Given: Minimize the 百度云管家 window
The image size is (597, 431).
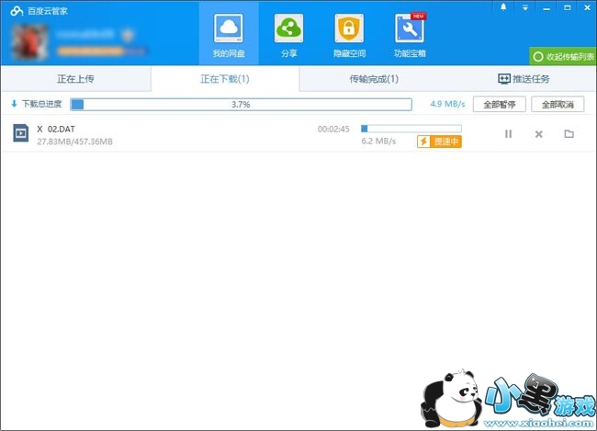Looking at the screenshot, I should point(546,7).
